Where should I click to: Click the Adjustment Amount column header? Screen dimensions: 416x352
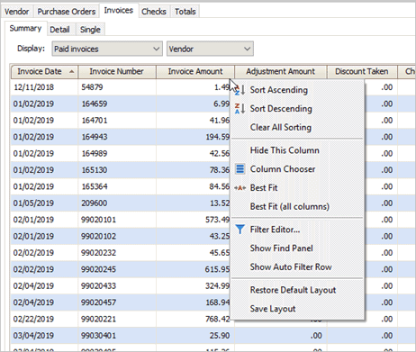coord(281,72)
